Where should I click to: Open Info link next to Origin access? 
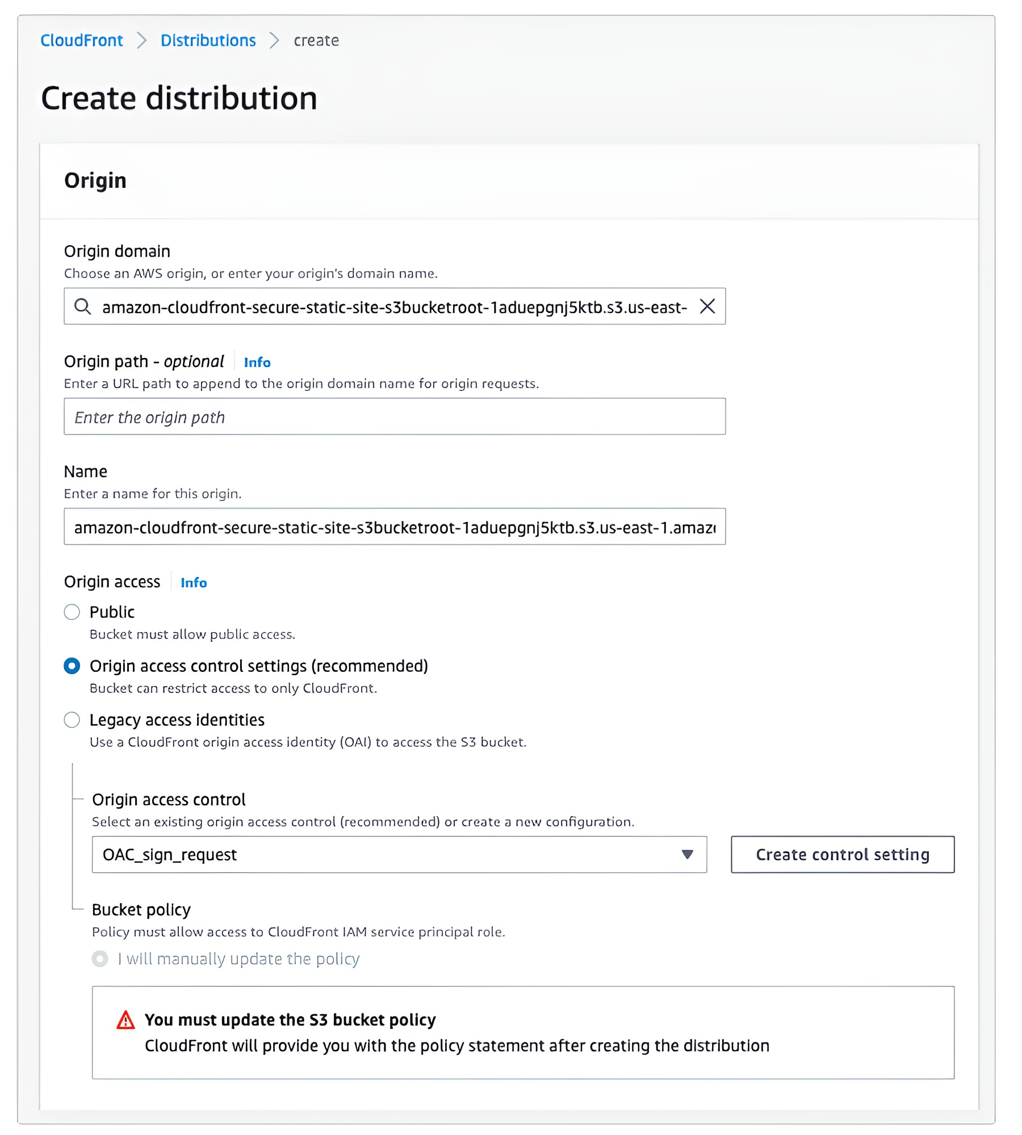coord(194,582)
